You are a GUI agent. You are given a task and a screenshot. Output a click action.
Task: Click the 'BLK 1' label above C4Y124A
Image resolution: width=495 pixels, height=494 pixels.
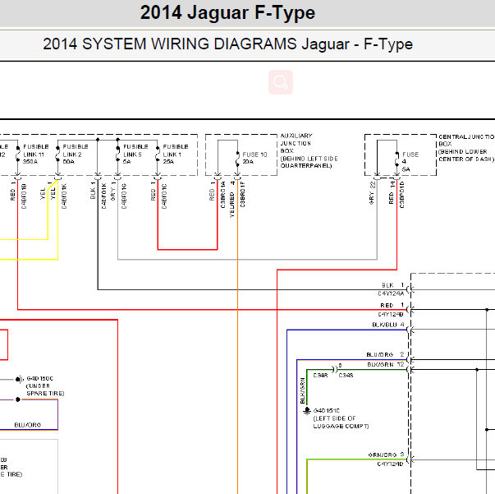(393, 285)
